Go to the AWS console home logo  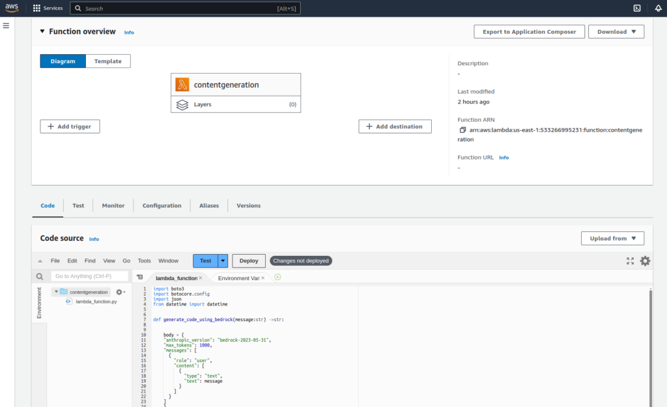pos(12,8)
